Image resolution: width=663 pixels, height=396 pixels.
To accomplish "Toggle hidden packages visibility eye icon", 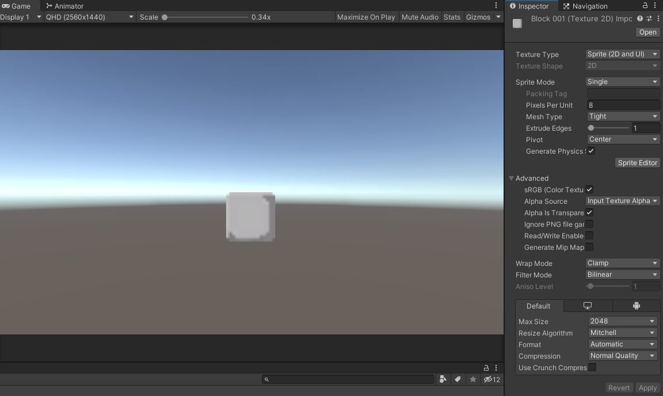I will click(491, 379).
